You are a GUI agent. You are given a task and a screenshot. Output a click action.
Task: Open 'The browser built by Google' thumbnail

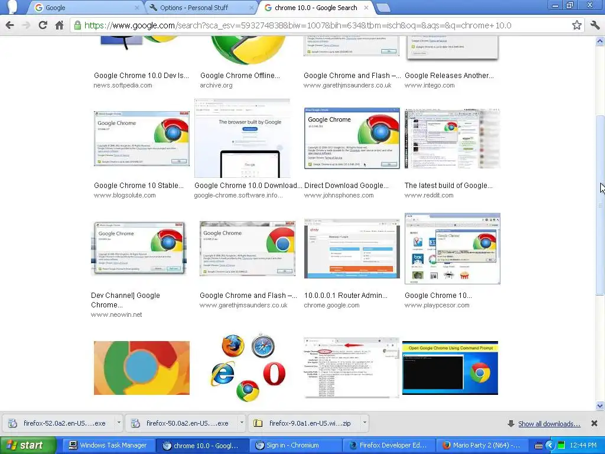click(242, 138)
